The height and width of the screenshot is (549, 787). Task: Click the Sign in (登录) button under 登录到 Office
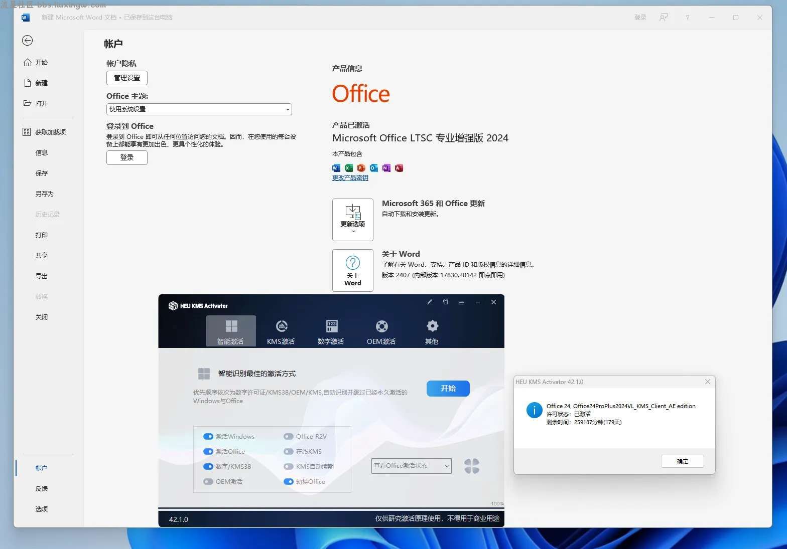point(127,157)
